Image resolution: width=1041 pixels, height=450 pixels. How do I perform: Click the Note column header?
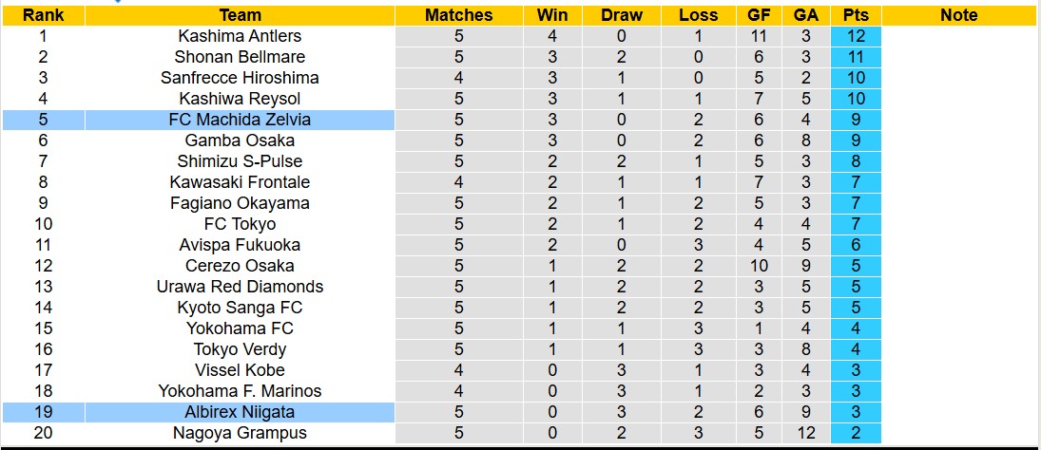click(958, 15)
